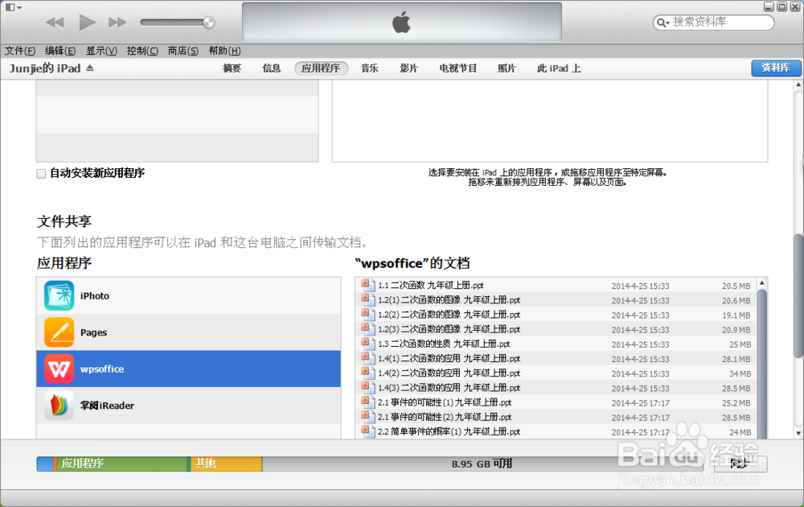Select file name 2.1 事件的可能性(2) 九年级上册.ppt
The height and width of the screenshot is (507, 804).
(445, 417)
